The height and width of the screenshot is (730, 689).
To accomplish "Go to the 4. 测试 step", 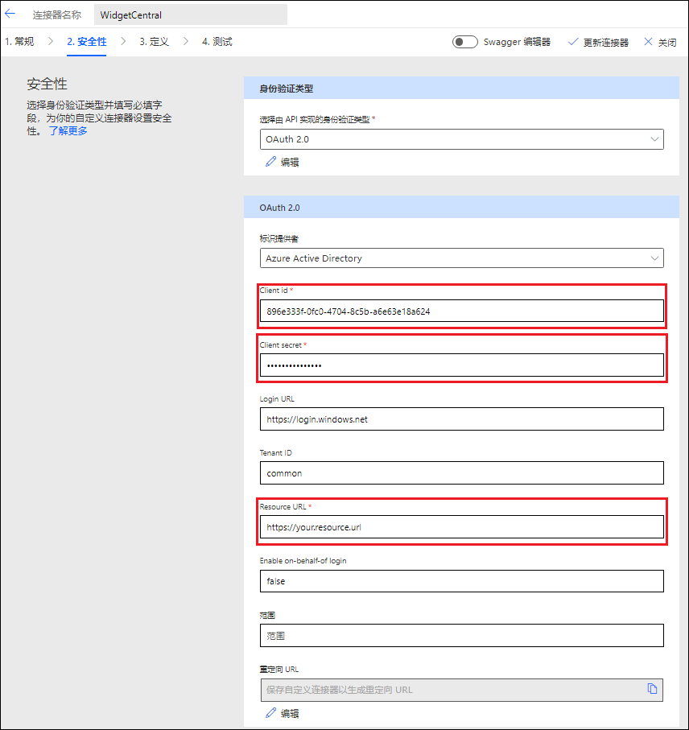I will [217, 42].
